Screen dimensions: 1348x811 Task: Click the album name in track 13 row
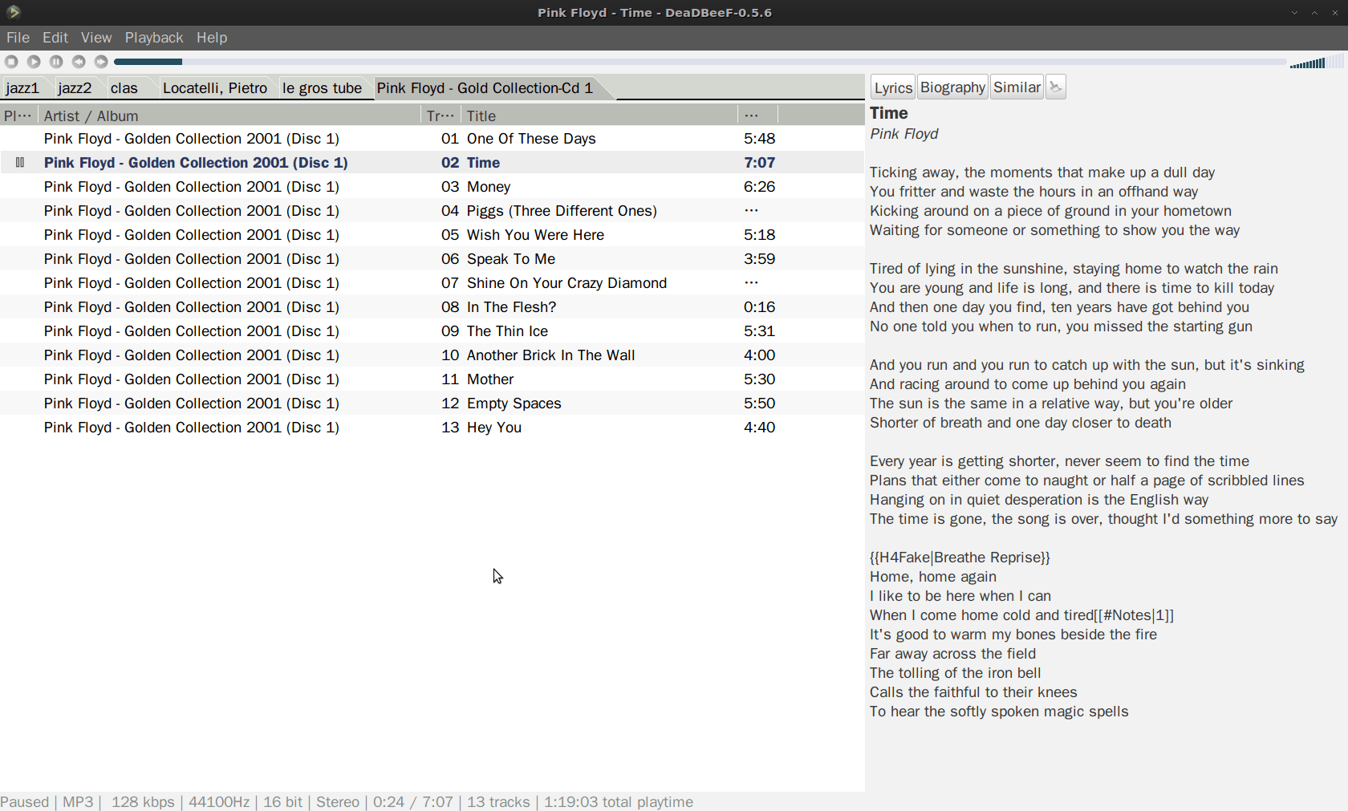(192, 428)
